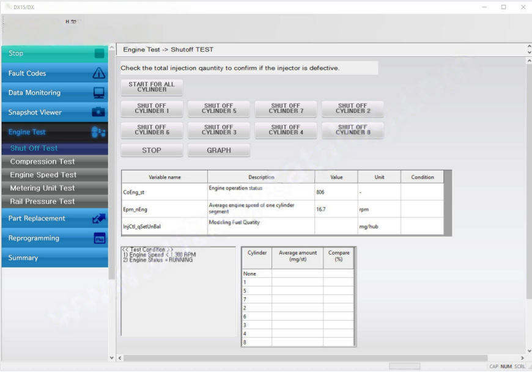Click the Reprogramming icon in the sidebar
Image resolution: width=532 pixels, height=372 pixels.
pos(99,238)
